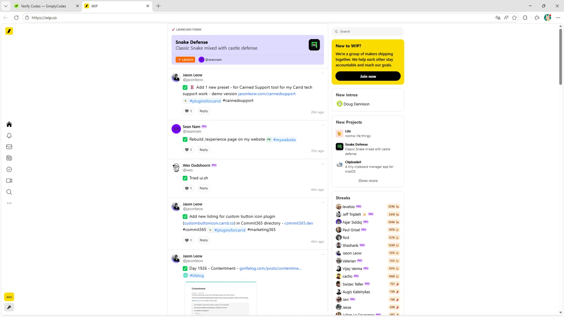Image resolution: width=564 pixels, height=317 pixels.
Task: Refresh the page with the reload icon
Action: (x=16, y=18)
